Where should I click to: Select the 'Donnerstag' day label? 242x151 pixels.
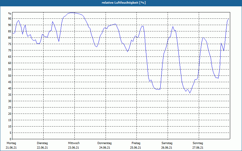tap(104, 143)
